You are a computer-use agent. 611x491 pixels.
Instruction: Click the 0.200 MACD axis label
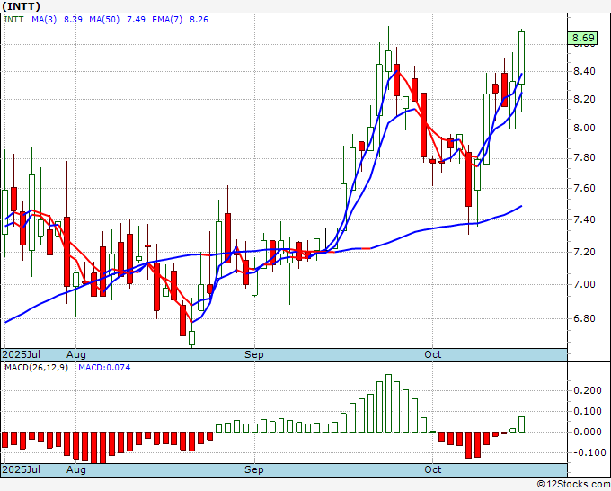(588, 390)
